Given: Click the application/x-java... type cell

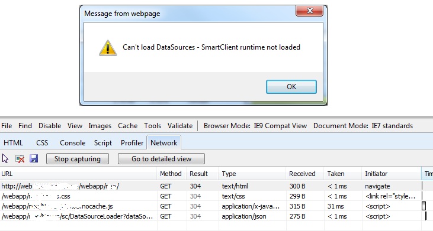Looking at the screenshot, I should point(251,206).
